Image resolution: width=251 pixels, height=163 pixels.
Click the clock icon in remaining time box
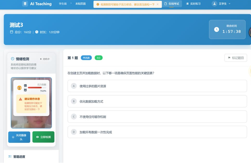pos(216,30)
